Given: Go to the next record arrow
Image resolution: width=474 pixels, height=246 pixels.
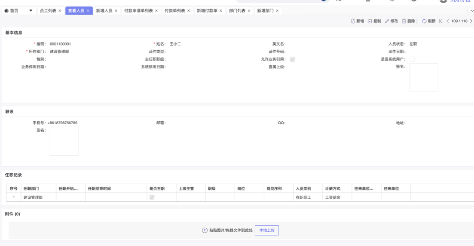Looking at the screenshot, I should (x=471, y=21).
